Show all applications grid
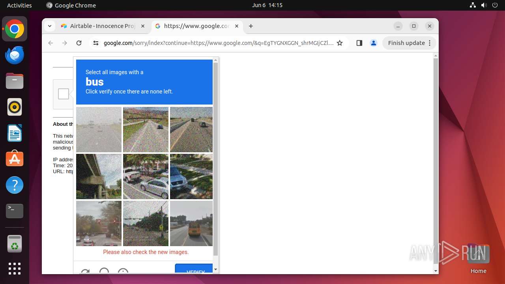This screenshot has width=505, height=284. click(x=15, y=269)
